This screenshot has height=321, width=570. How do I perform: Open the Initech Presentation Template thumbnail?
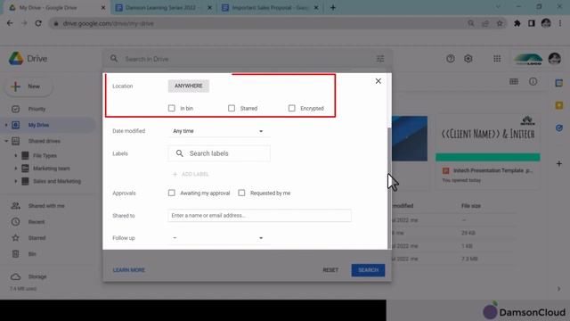click(x=488, y=138)
